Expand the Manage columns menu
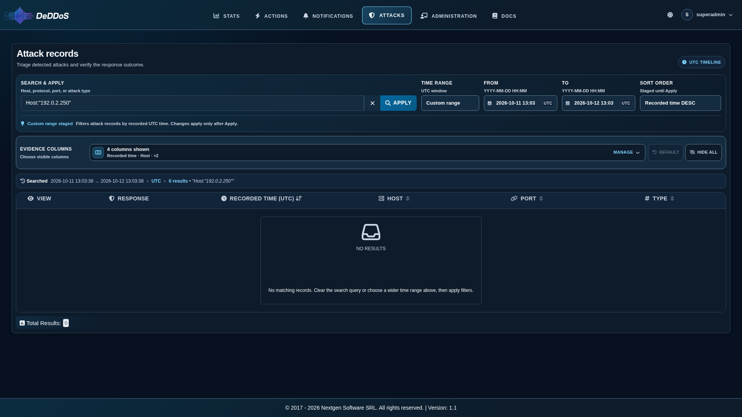 (x=626, y=153)
